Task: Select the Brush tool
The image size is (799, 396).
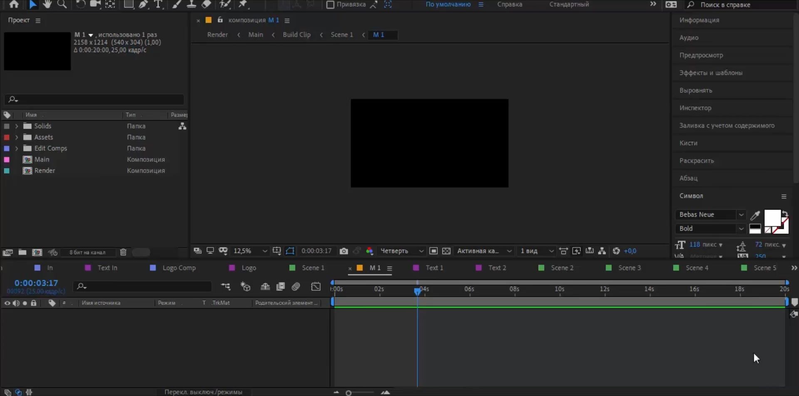Action: click(x=176, y=4)
